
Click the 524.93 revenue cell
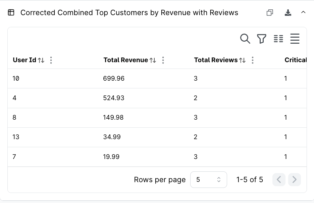(x=114, y=98)
